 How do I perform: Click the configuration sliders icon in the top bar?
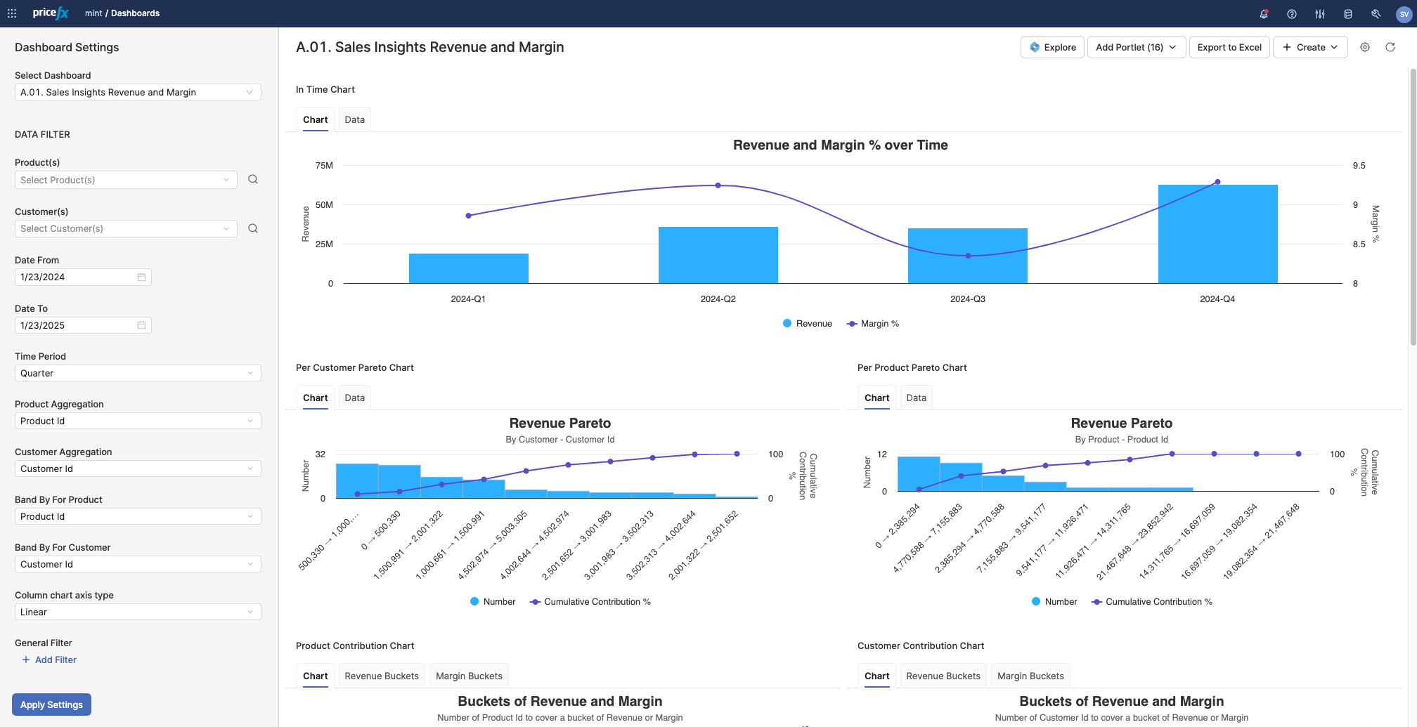(1320, 13)
